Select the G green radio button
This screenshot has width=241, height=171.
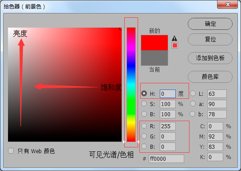click(x=144, y=136)
